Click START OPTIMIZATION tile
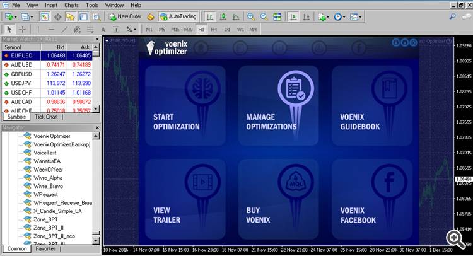Screen dimensions: 473x256 click(185, 106)
